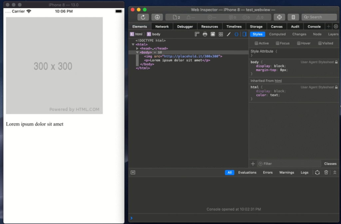Select the img element row in DOM tree
This screenshot has height=224, width=341.
click(x=183, y=56)
